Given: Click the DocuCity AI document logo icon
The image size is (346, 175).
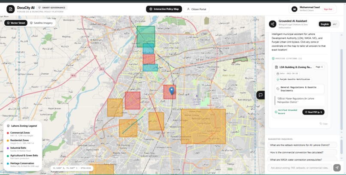Looking at the screenshot, I should pyautogui.click(x=10, y=9).
